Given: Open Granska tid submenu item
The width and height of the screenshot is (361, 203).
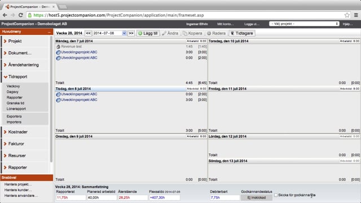Looking at the screenshot, I should (15, 103).
